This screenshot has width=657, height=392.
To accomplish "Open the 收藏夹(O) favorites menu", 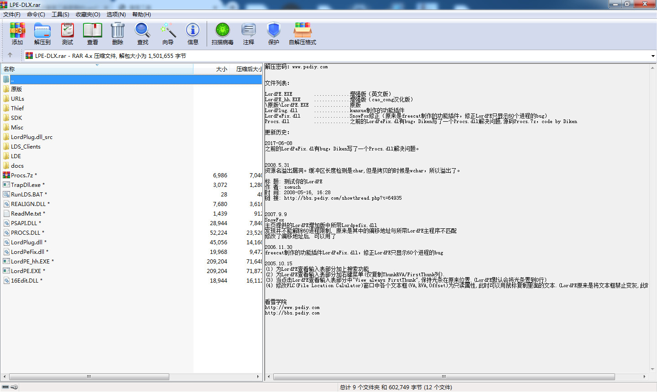I will pos(88,15).
